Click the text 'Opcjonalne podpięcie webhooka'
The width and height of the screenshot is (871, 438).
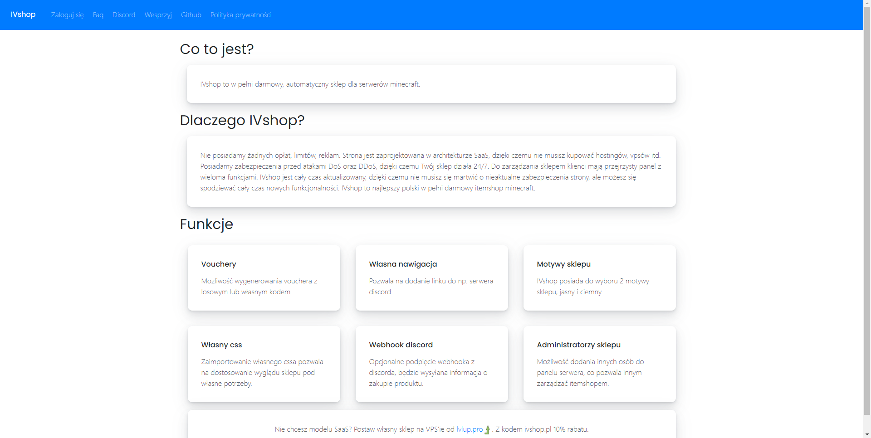[428, 372]
